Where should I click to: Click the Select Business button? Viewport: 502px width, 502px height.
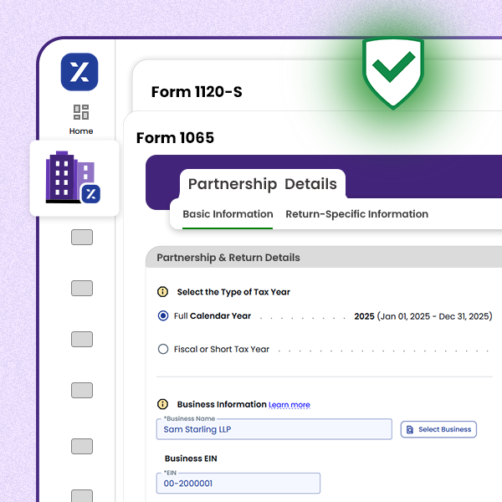(x=438, y=429)
